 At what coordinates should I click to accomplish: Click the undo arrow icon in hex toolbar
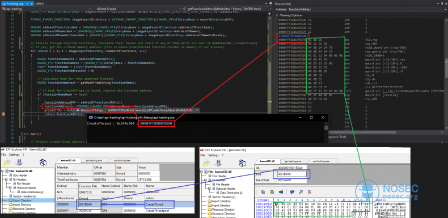click(292, 192)
